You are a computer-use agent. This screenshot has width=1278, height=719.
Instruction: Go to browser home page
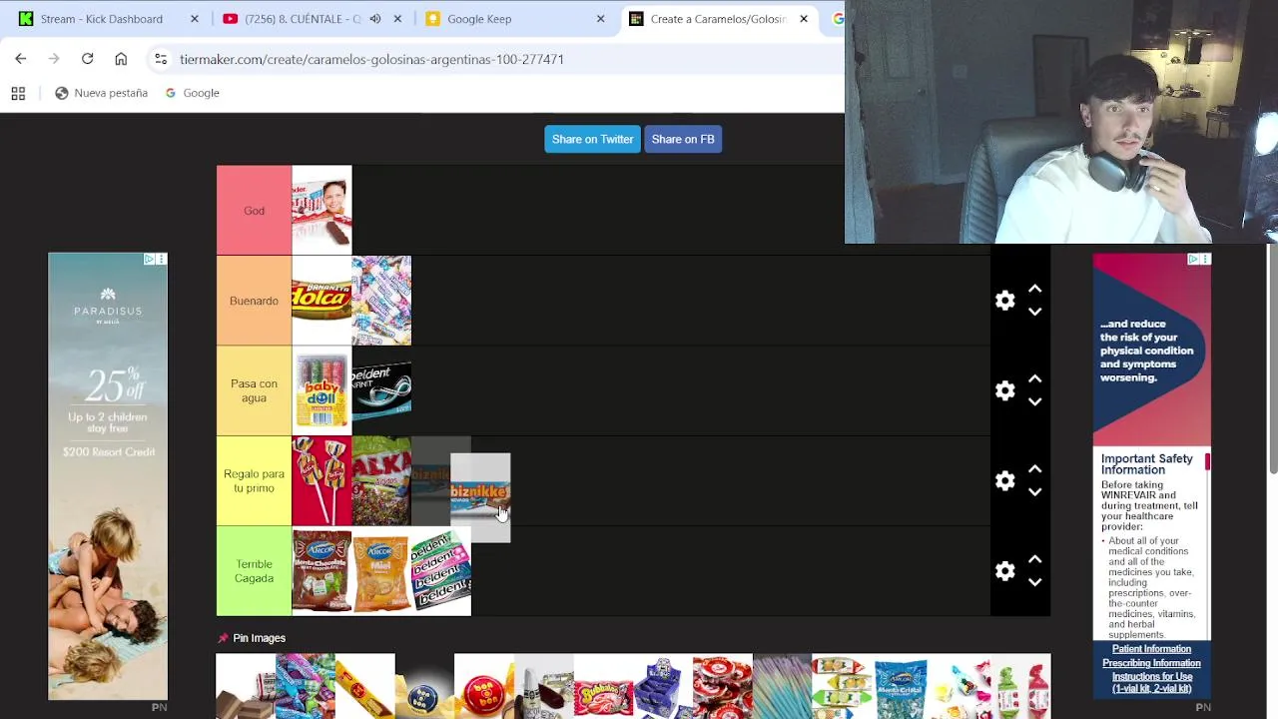click(121, 59)
